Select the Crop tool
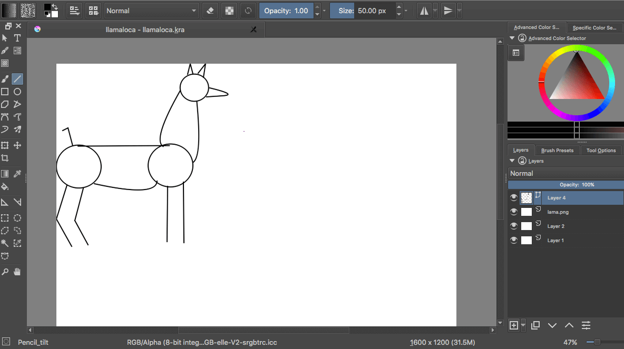 click(5, 157)
